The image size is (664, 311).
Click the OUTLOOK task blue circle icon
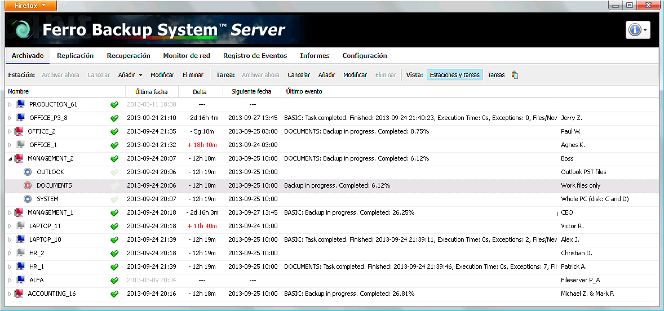coord(28,172)
